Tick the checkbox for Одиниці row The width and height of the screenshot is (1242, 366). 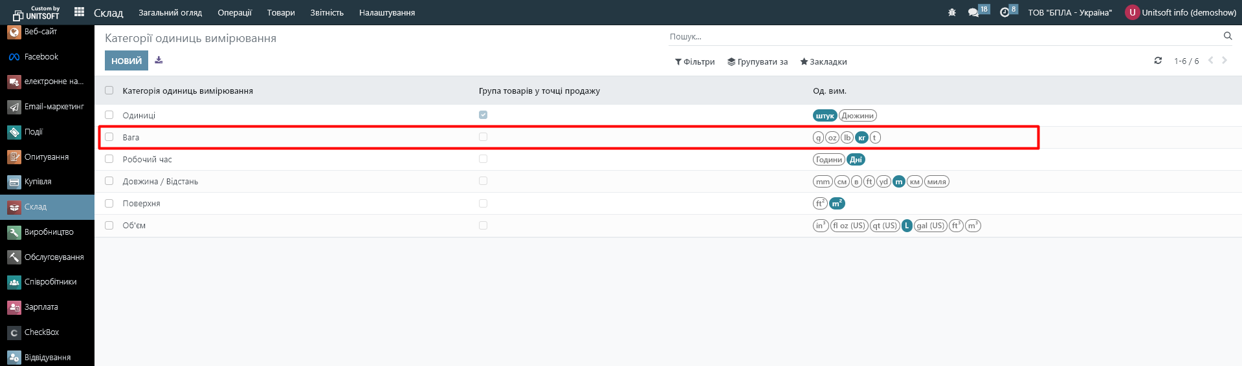(109, 115)
